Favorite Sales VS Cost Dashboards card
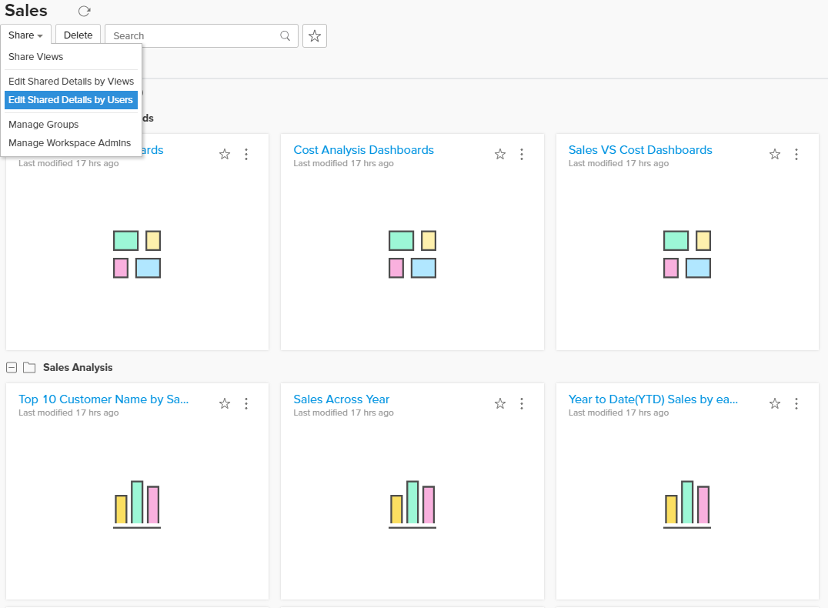 click(x=775, y=154)
